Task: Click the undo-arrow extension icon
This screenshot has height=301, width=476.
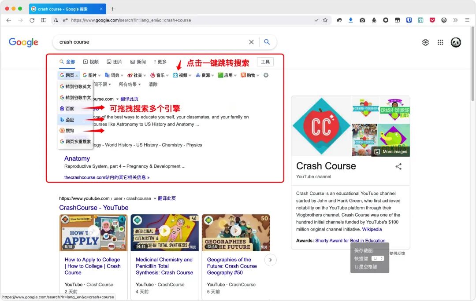Action: coord(339,20)
